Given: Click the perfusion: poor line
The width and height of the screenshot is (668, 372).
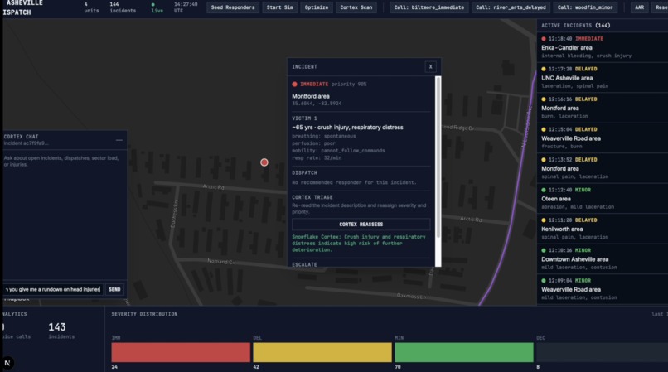Looking at the screenshot, I should click(313, 143).
